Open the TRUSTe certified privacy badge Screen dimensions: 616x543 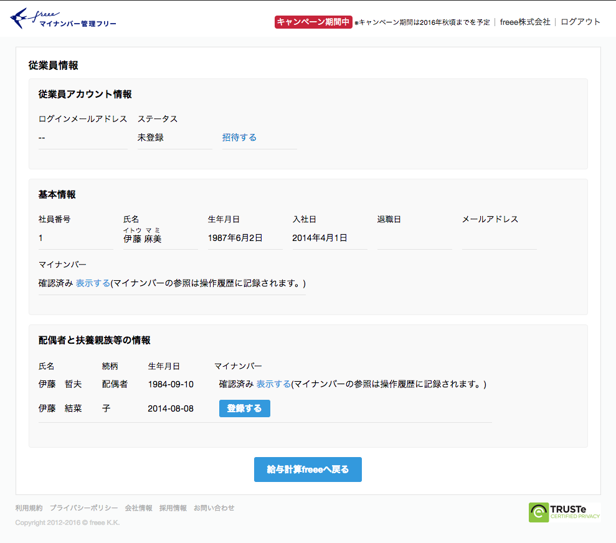coord(564,511)
